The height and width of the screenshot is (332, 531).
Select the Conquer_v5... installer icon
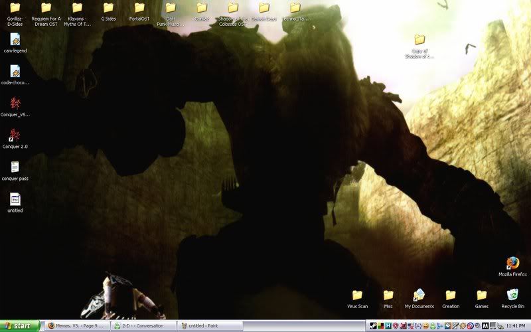15,104
